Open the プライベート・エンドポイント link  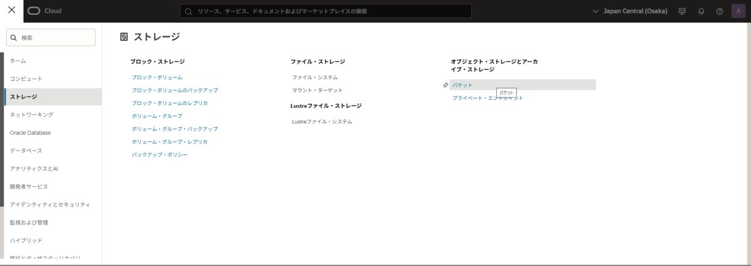488,98
